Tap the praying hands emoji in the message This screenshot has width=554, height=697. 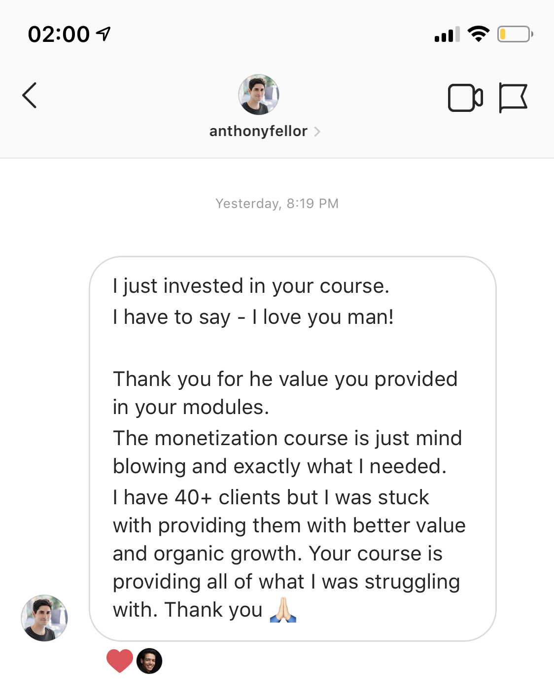(x=283, y=610)
